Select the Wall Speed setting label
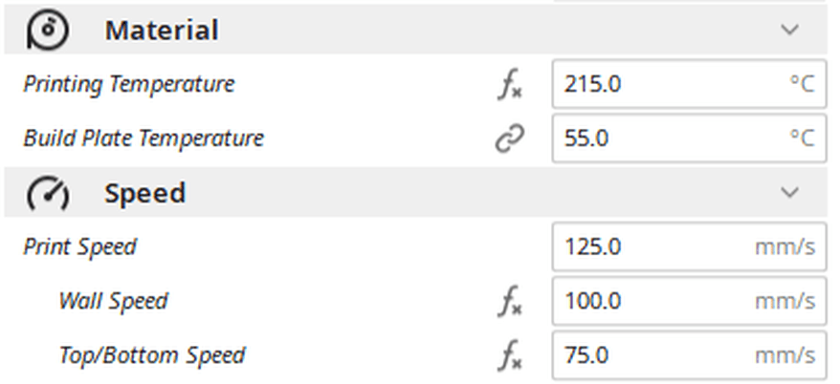Viewport: 840px width, 384px height. point(113,302)
